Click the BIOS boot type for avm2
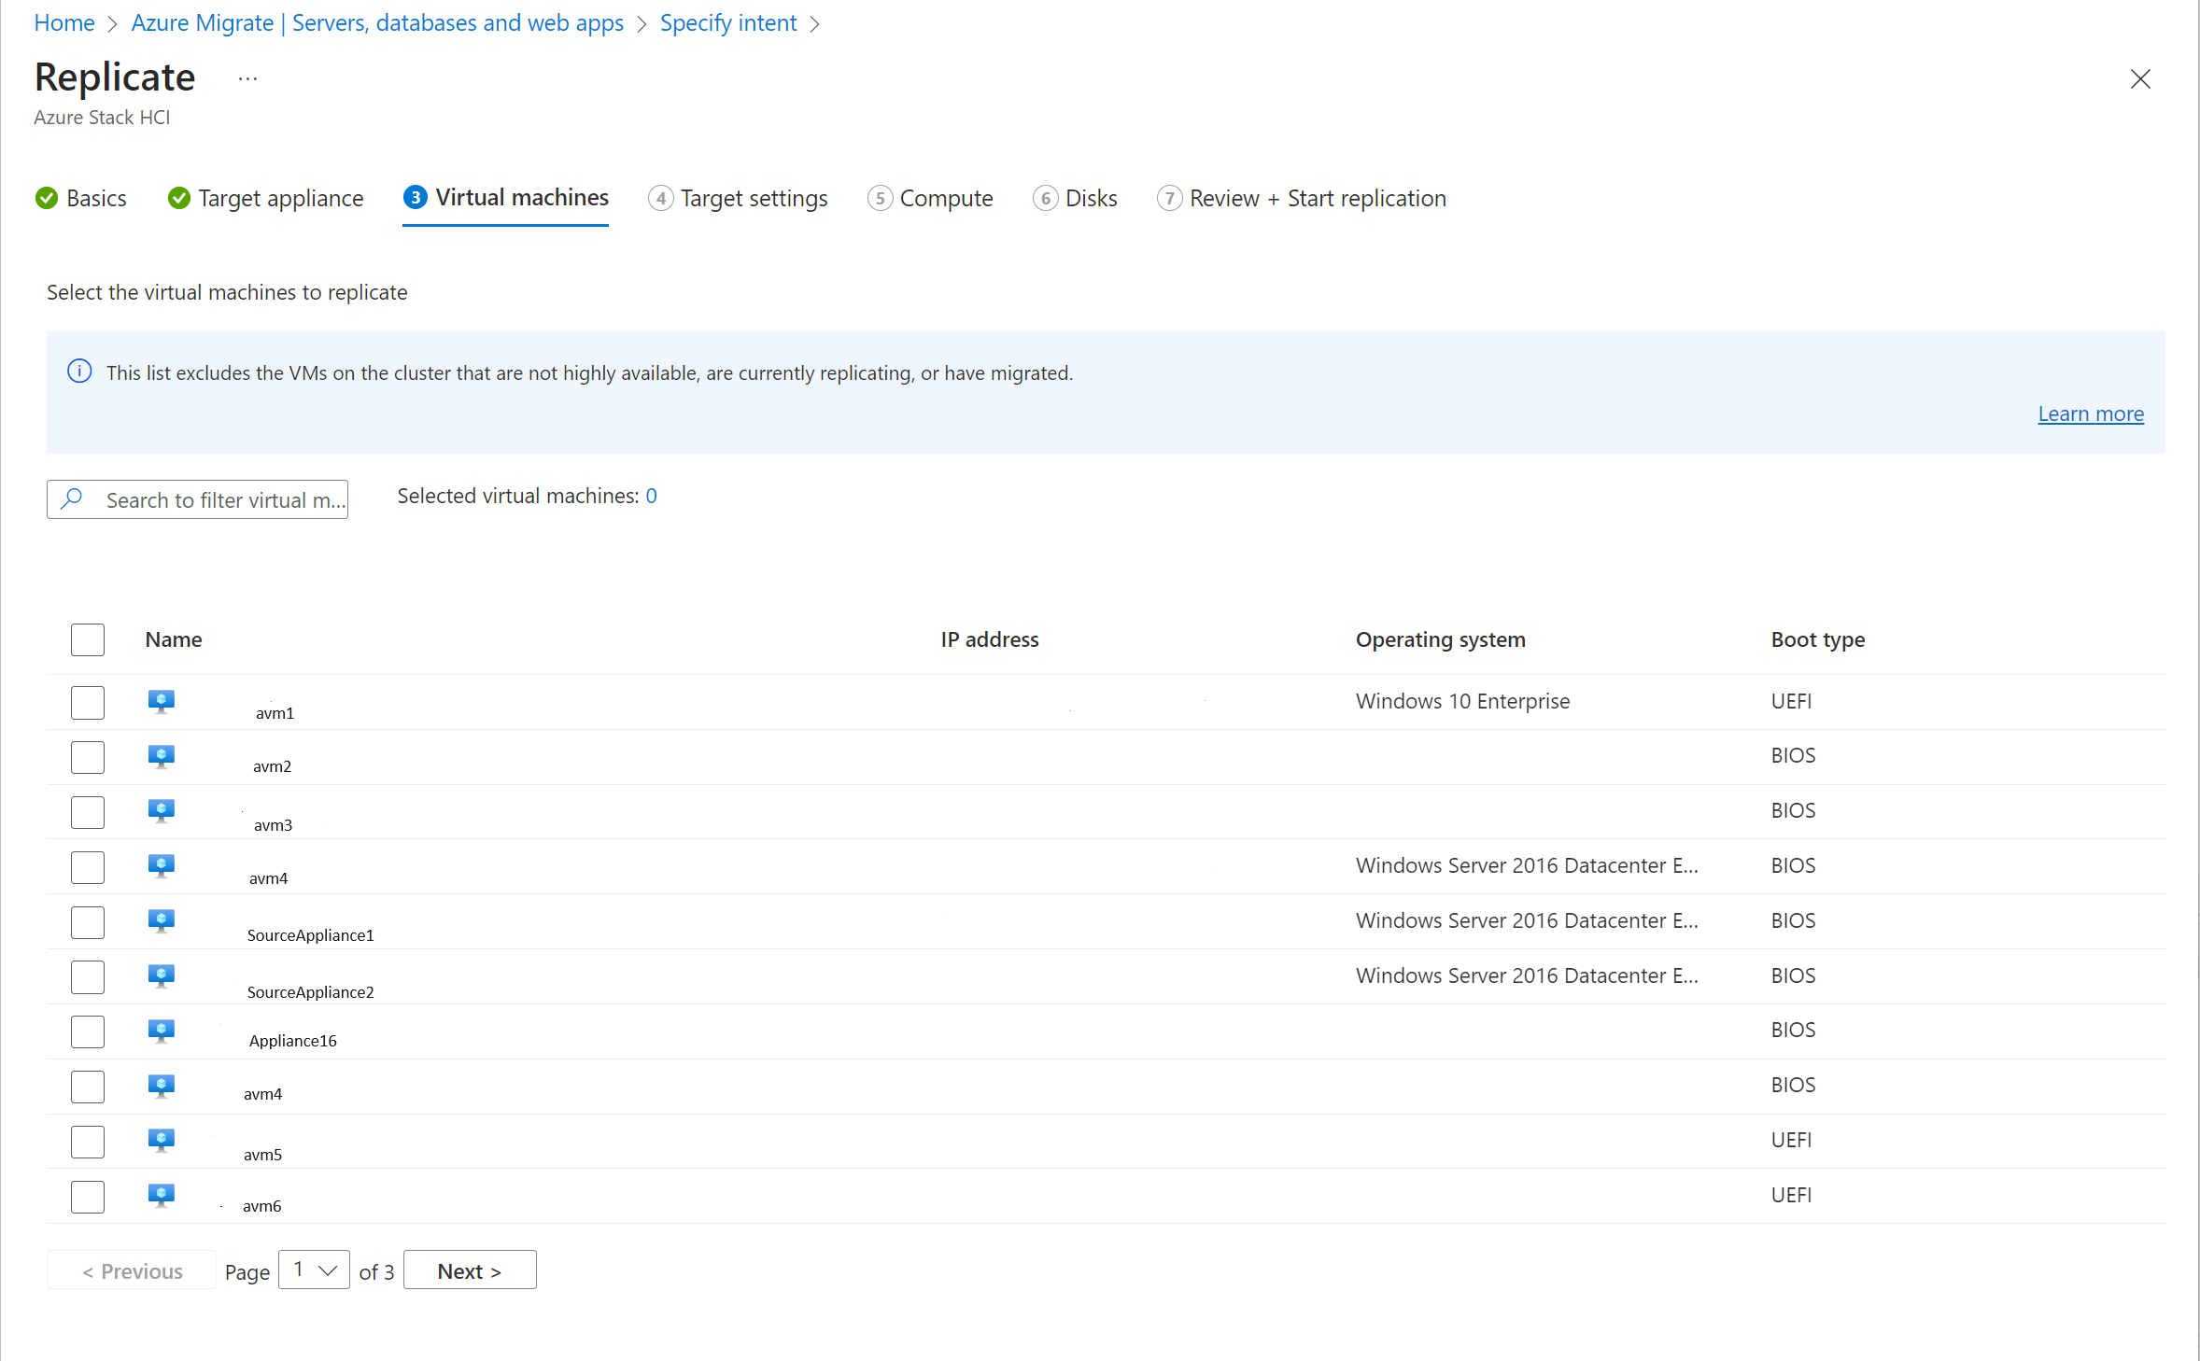Screen dimensions: 2200x1361 pyautogui.click(x=1793, y=755)
